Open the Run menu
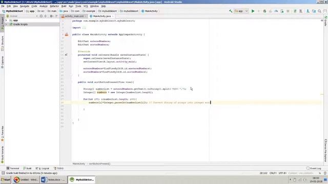This screenshot has height=184, width=328. point(71,6)
